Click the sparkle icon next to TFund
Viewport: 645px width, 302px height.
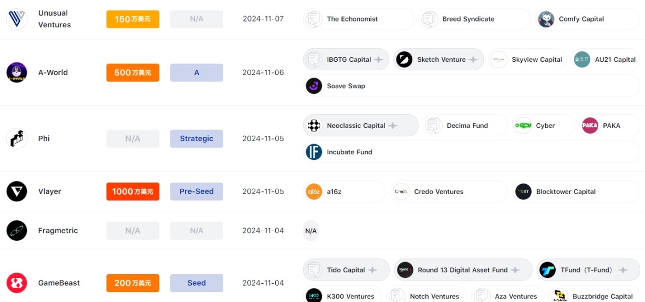tap(623, 270)
